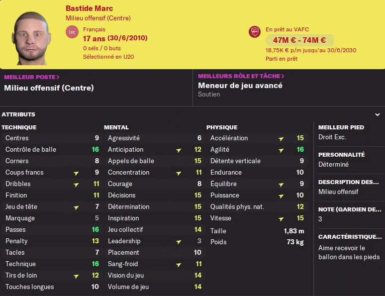
Task: Expand Meilleurs Rôle et Tâche
Action: [241, 76]
